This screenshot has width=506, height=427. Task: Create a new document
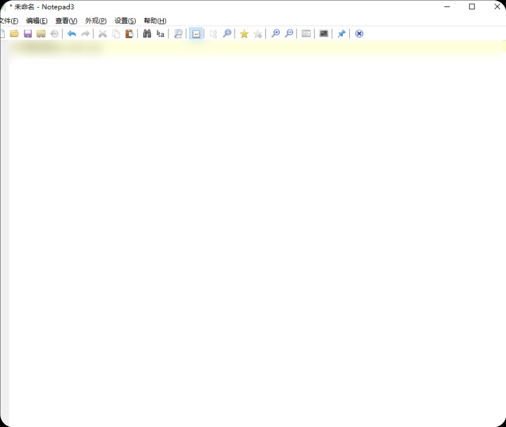2,33
